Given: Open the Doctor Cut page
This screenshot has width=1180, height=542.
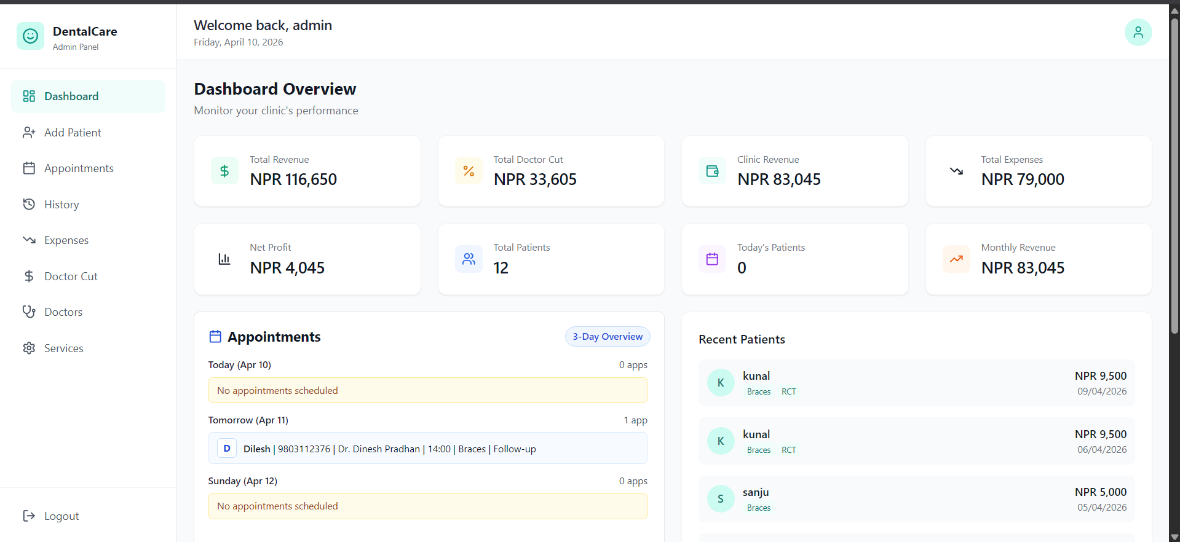Looking at the screenshot, I should pos(89,277).
